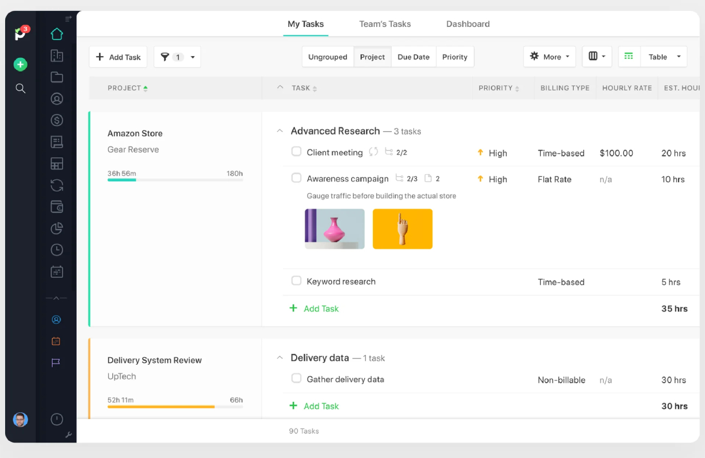This screenshot has width=705, height=458.
Task: Collapse the Advanced Research task list
Action: (x=280, y=131)
